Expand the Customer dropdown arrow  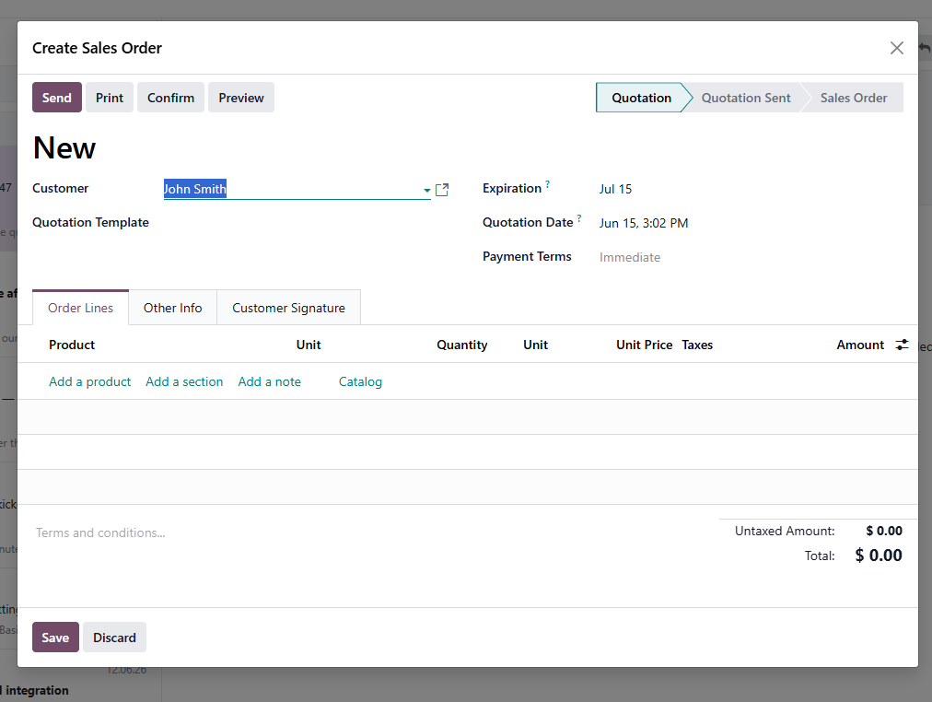click(426, 190)
